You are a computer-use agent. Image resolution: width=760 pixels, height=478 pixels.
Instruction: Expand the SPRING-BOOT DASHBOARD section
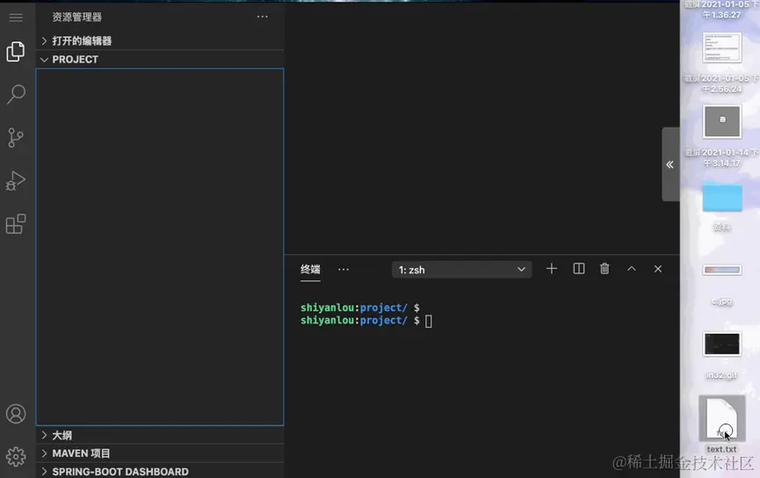click(x=160, y=471)
